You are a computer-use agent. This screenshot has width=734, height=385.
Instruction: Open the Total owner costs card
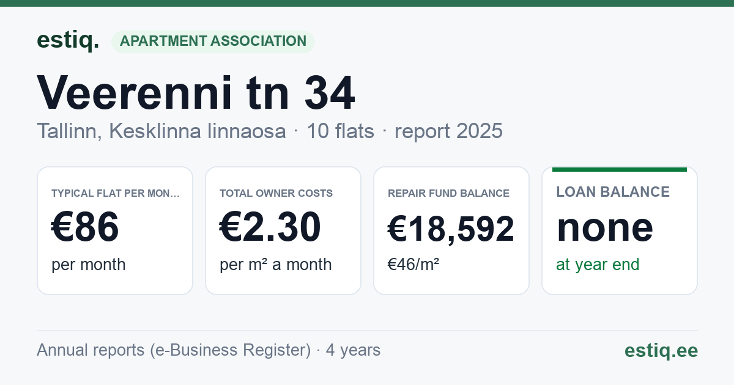283,230
